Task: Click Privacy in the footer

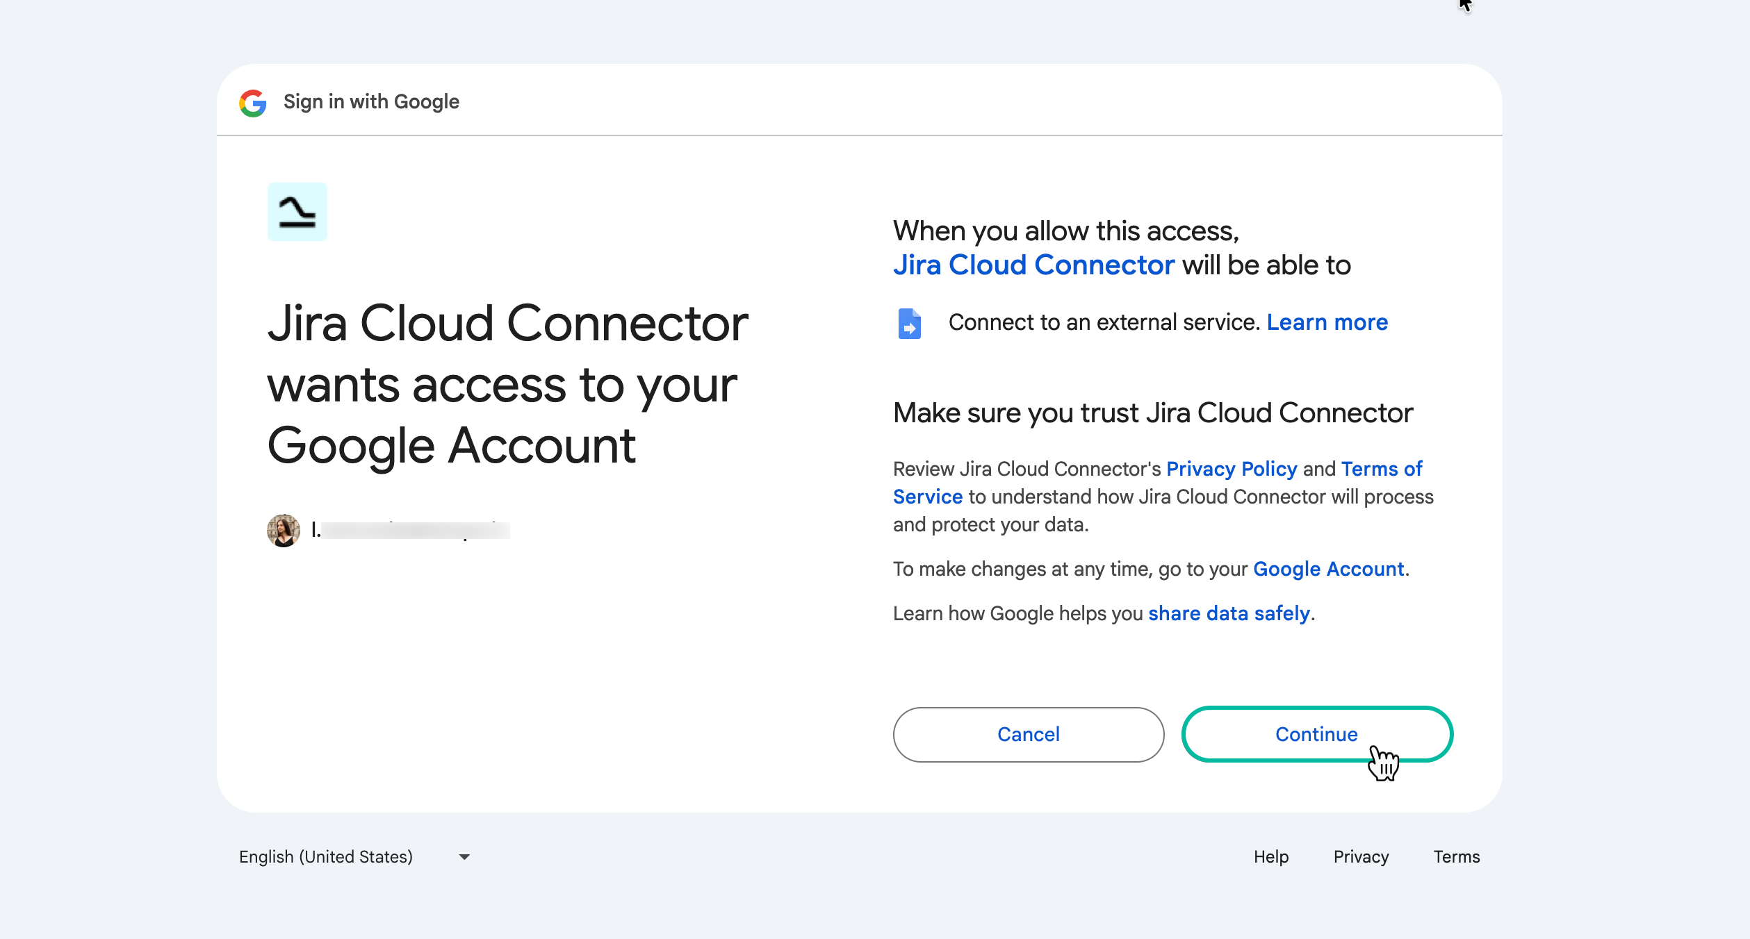Action: [x=1361, y=856]
